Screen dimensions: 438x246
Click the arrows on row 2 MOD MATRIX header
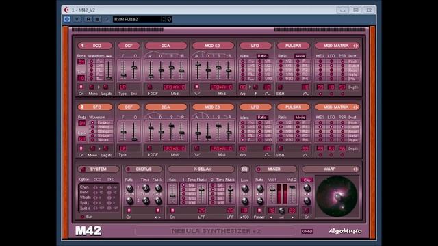(356, 107)
